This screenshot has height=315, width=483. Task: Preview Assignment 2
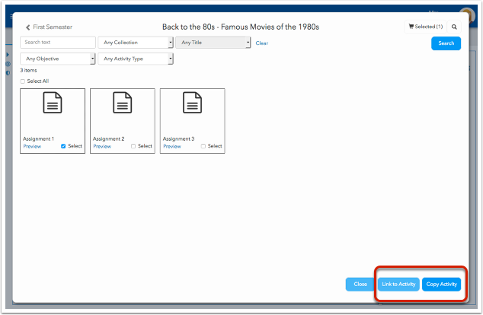pyautogui.click(x=101, y=146)
